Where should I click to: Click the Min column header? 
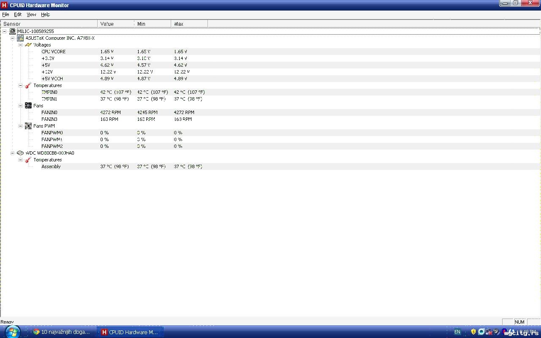(153, 24)
